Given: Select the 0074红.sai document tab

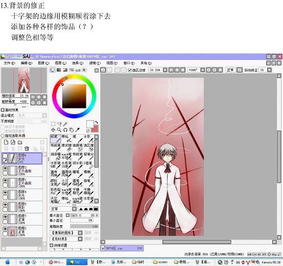Looking at the screenshot, I should click(122, 248).
